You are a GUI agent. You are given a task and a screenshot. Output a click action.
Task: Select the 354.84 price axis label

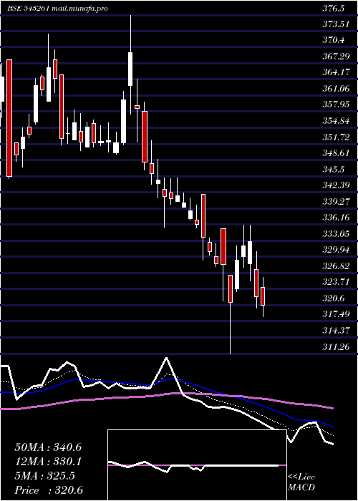click(336, 121)
